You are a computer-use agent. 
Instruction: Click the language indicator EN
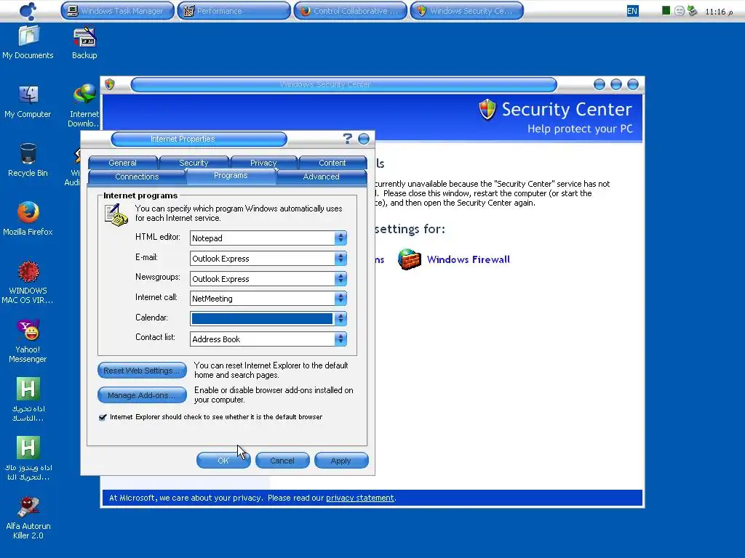point(632,10)
